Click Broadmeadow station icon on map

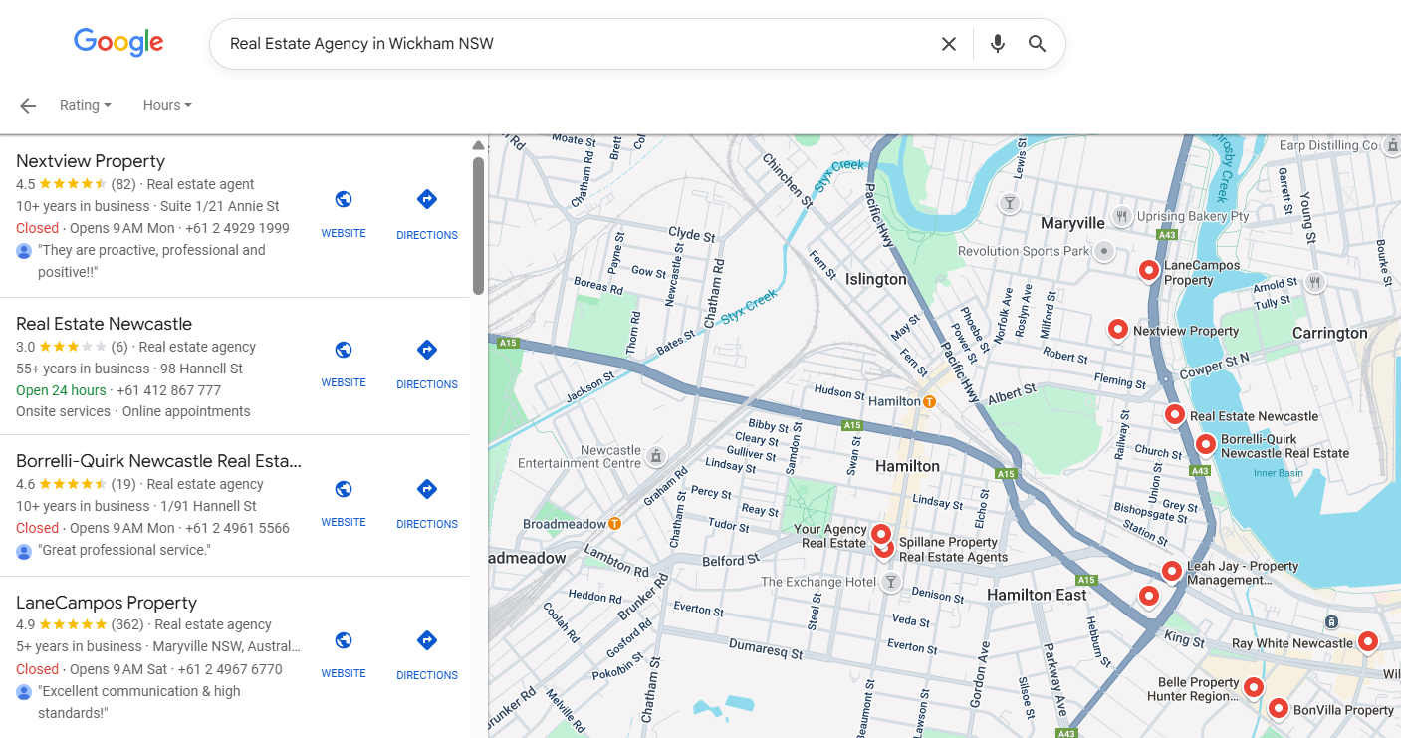click(614, 524)
